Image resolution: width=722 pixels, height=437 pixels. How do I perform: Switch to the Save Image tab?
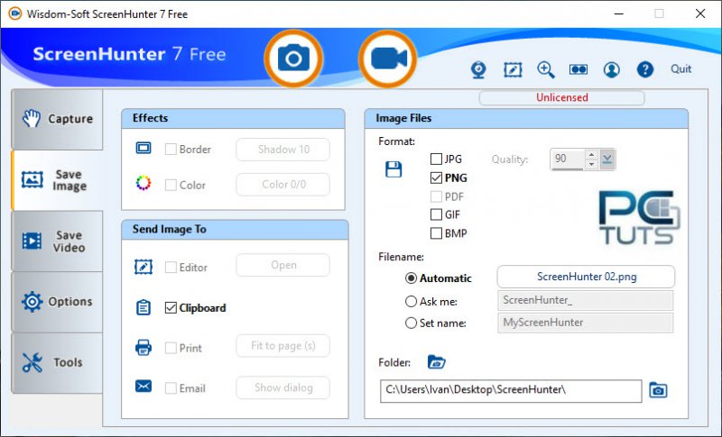(57, 180)
